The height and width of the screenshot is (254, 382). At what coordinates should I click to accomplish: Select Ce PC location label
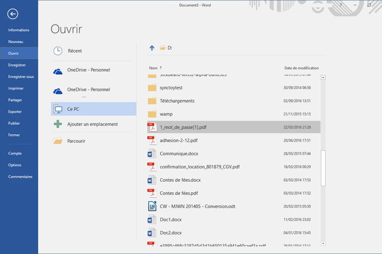coord(73,109)
